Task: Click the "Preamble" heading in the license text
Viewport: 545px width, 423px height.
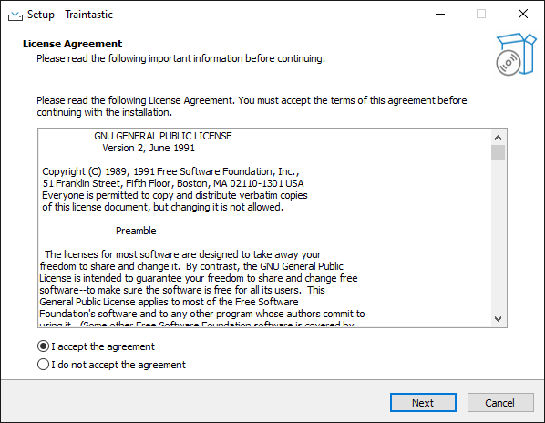Action: pyautogui.click(x=136, y=231)
